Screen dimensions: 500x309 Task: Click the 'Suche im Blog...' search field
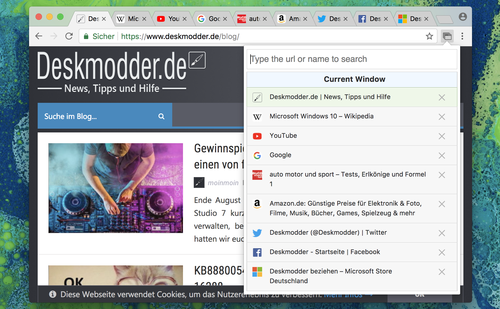tap(105, 116)
